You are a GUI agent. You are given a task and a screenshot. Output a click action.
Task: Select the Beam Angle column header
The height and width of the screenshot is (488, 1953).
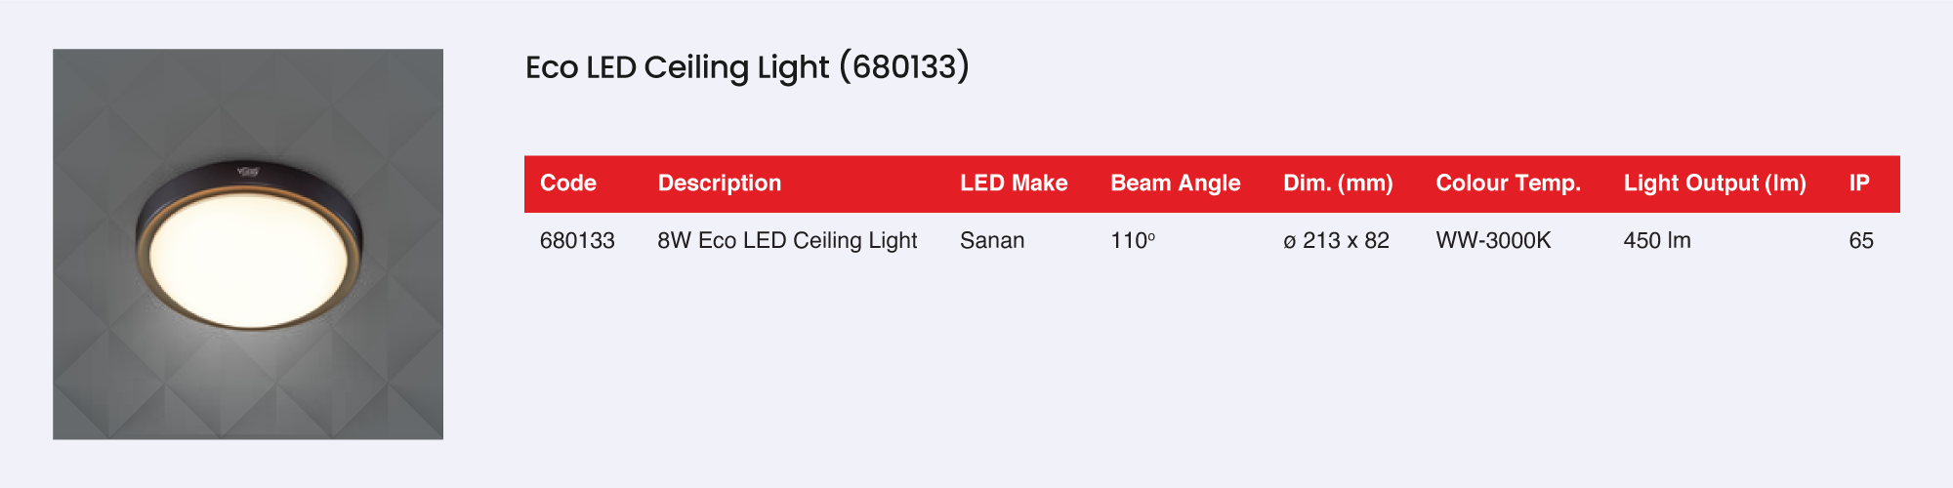[x=1175, y=183]
